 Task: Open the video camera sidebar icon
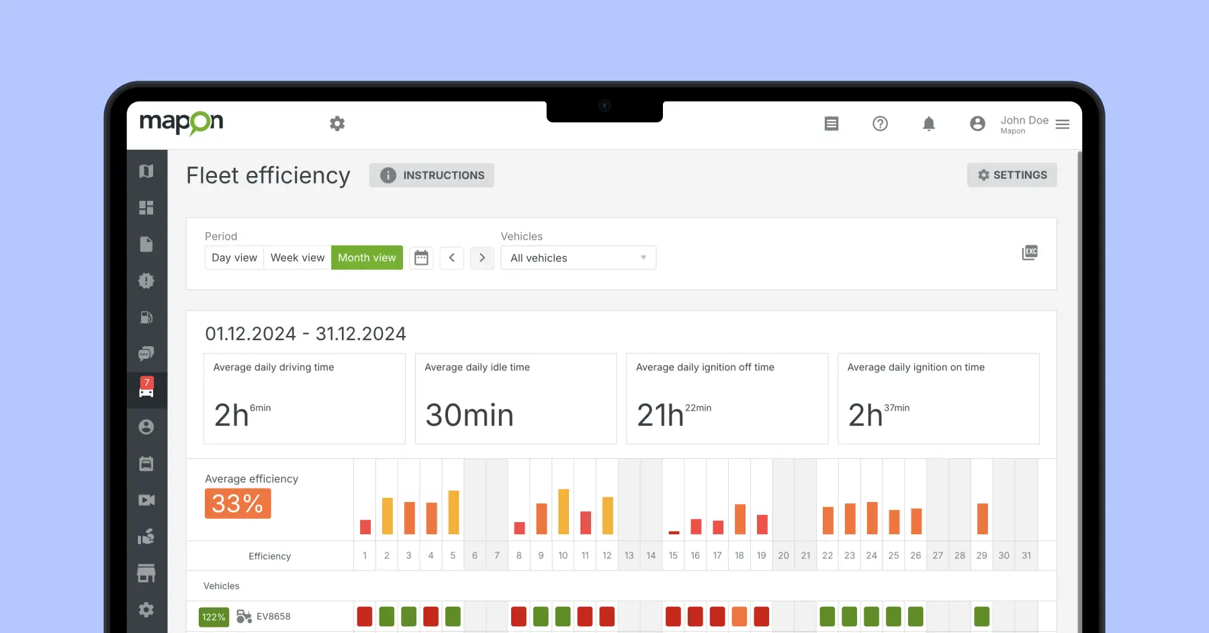tap(146, 500)
